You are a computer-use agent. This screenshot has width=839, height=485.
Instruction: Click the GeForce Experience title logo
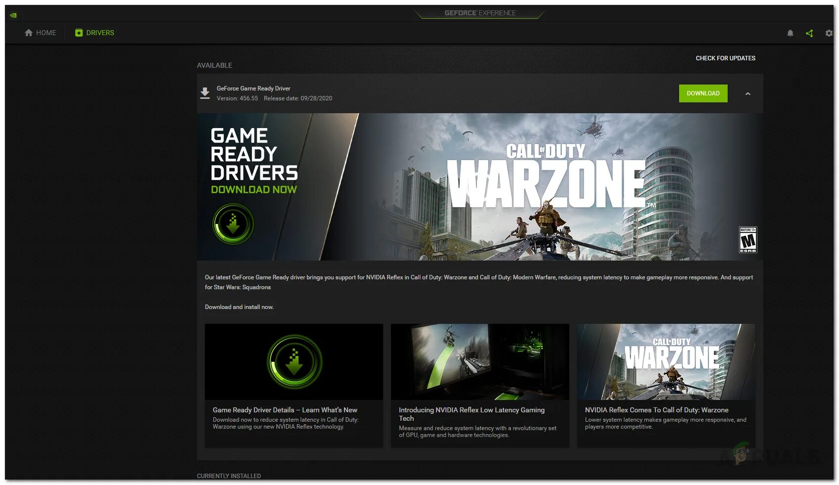pyautogui.click(x=480, y=13)
